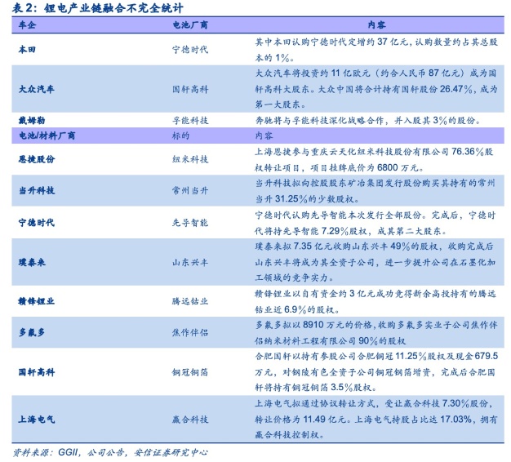
Task: Click the 先导智能 cell
Action: tap(190, 223)
